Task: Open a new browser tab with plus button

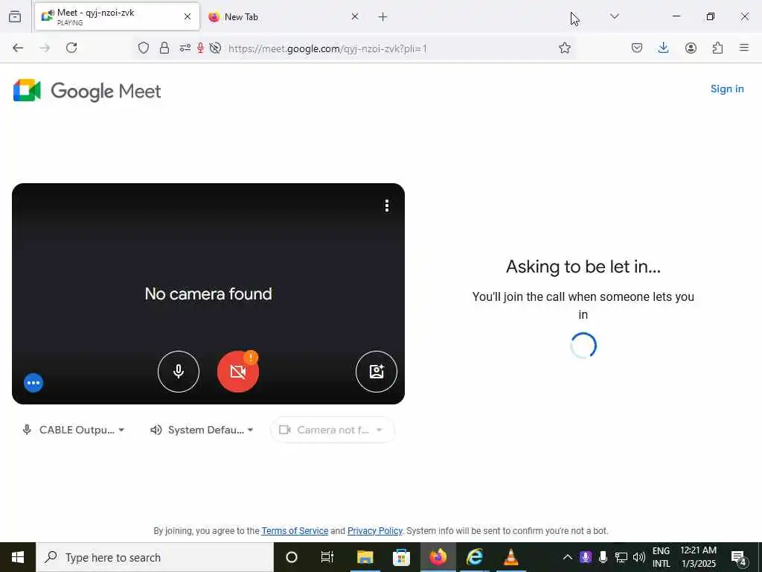Action: [383, 17]
